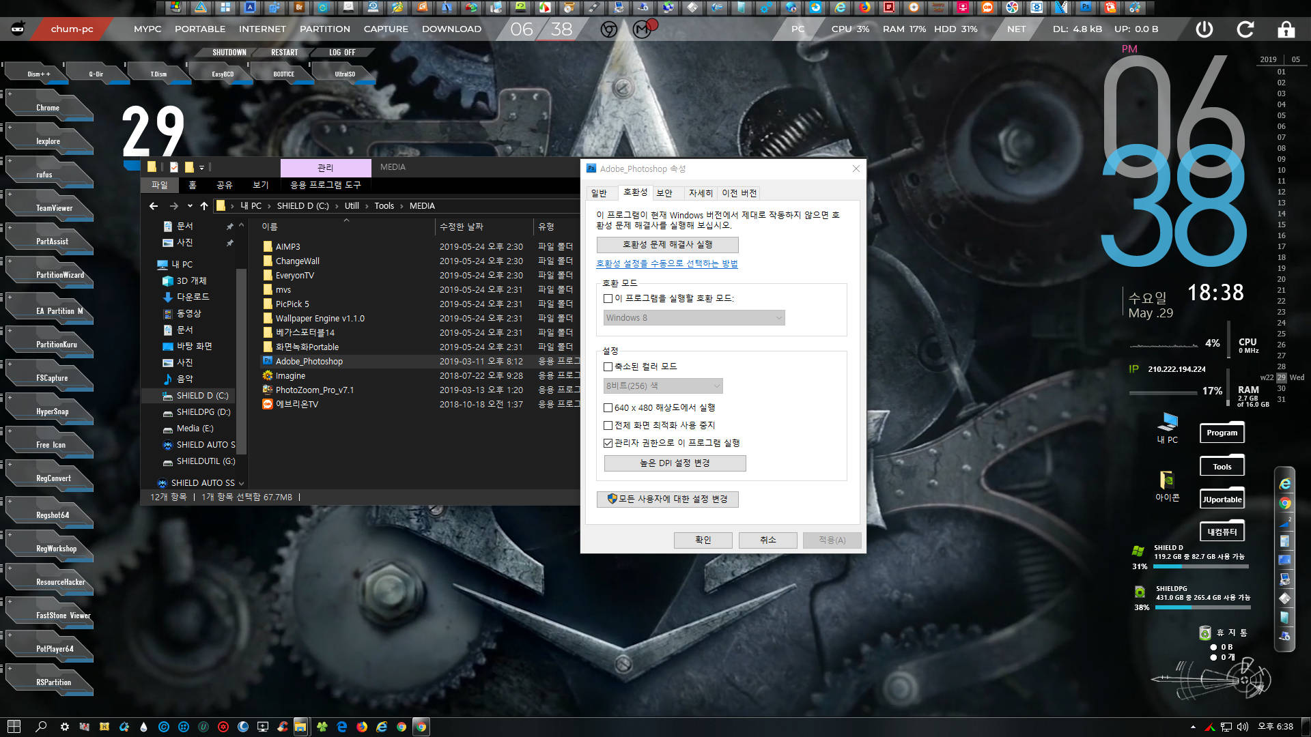Image resolution: width=1311 pixels, height=737 pixels.
Task: Expand the breadcrumb chevron after Tools
Action: tap(401, 206)
